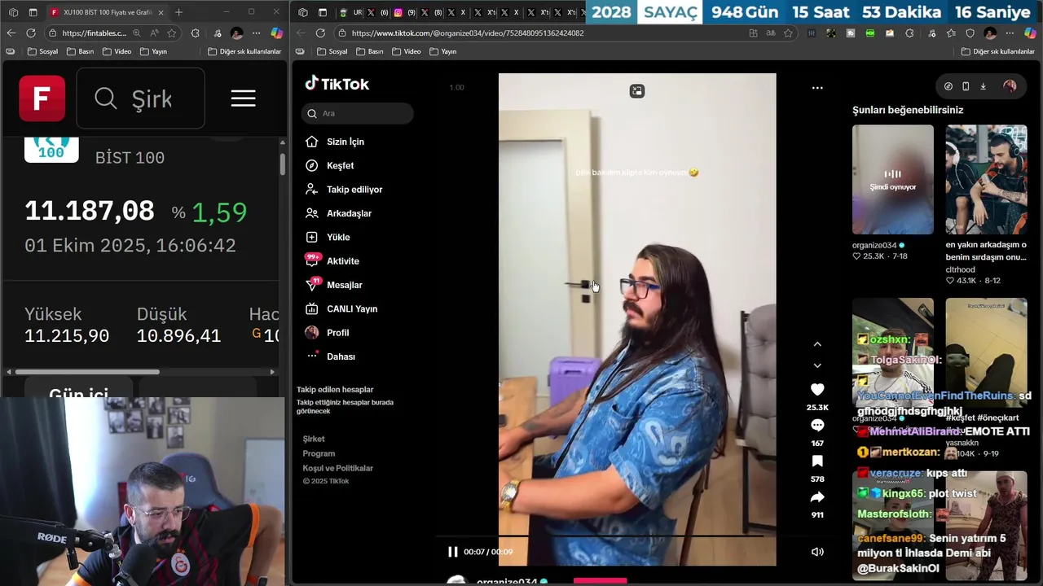The width and height of the screenshot is (1043, 586).
Task: Click scroll-left arrow in Fintables scrollbar
Action: click(9, 372)
